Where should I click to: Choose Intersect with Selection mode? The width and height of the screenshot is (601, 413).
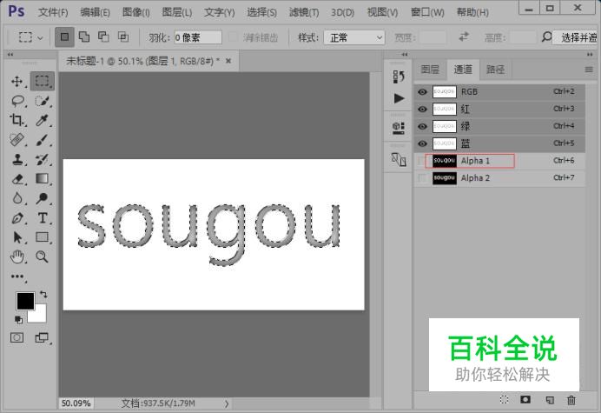123,37
